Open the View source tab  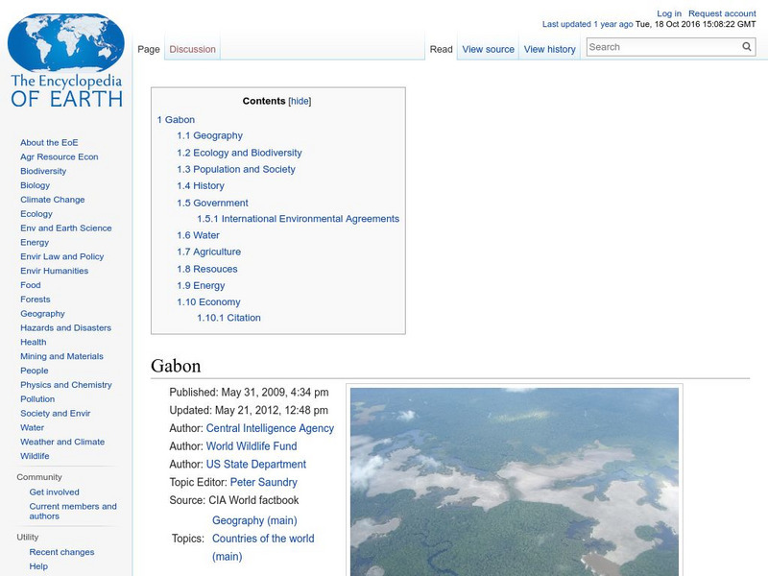click(x=488, y=48)
